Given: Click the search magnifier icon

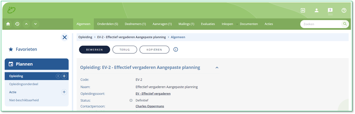Looking at the screenshot, I should point(345,24).
